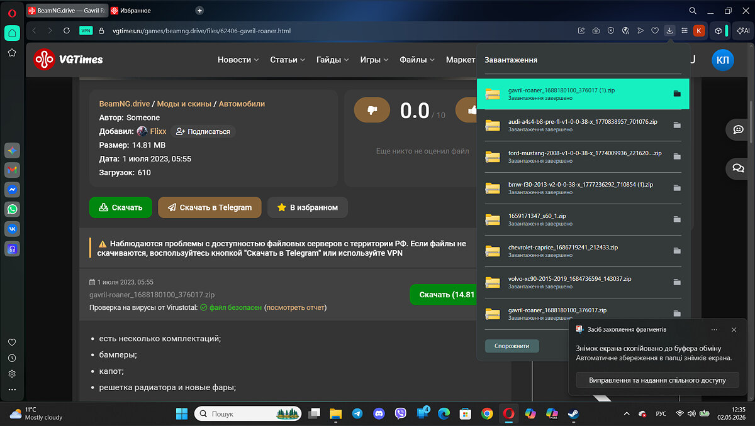Open the extensions cube icon
Image resolution: width=755 pixels, height=426 pixels.
pyautogui.click(x=719, y=30)
